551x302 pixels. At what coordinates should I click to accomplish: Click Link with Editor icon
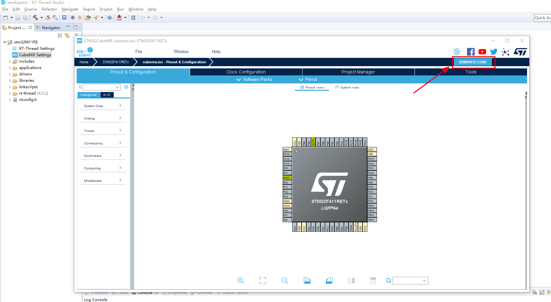point(67,35)
